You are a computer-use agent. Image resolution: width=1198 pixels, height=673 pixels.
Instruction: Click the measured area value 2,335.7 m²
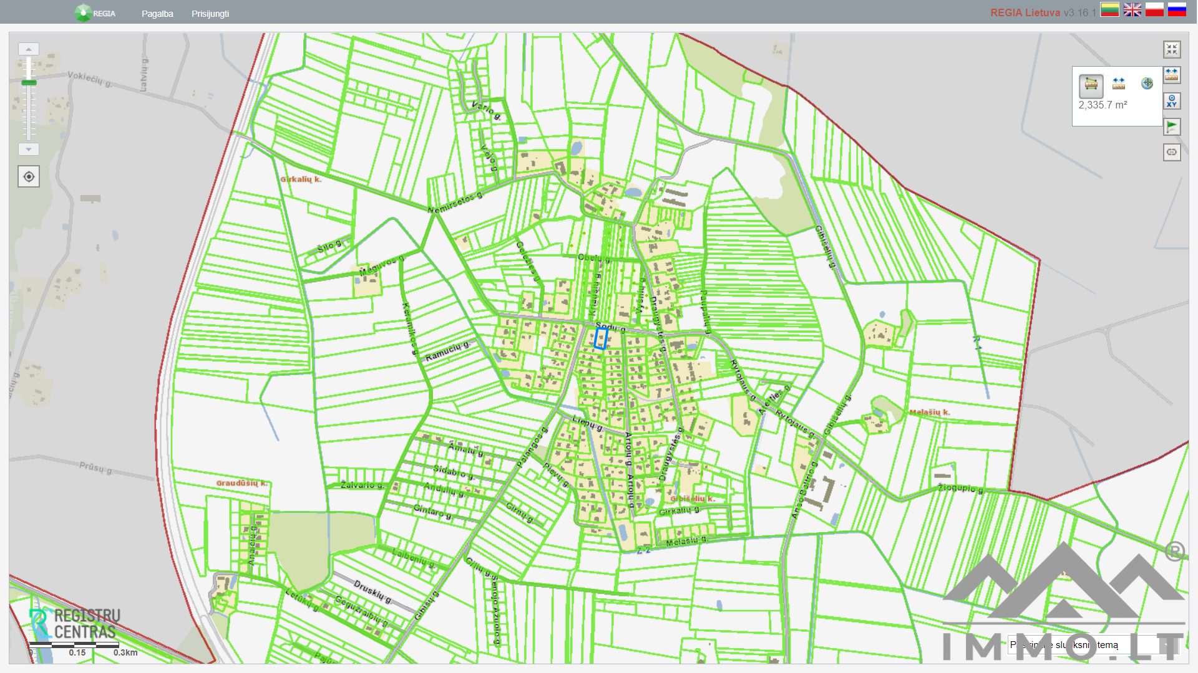1103,105
